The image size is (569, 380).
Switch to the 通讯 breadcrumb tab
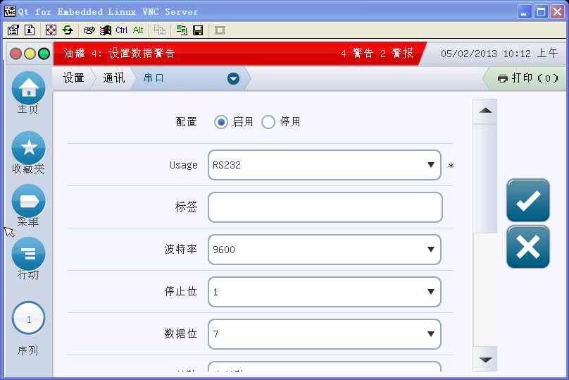[113, 78]
